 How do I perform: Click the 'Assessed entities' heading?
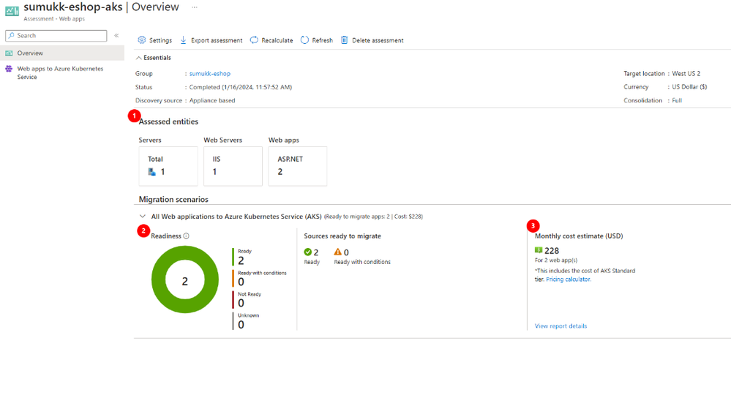click(x=168, y=121)
